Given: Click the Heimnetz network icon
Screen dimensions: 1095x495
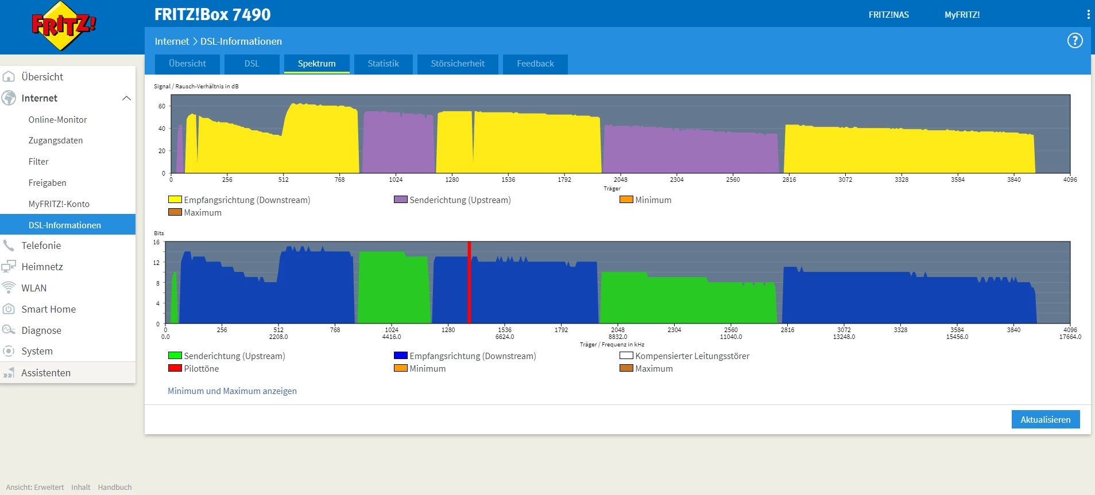Looking at the screenshot, I should pos(9,267).
